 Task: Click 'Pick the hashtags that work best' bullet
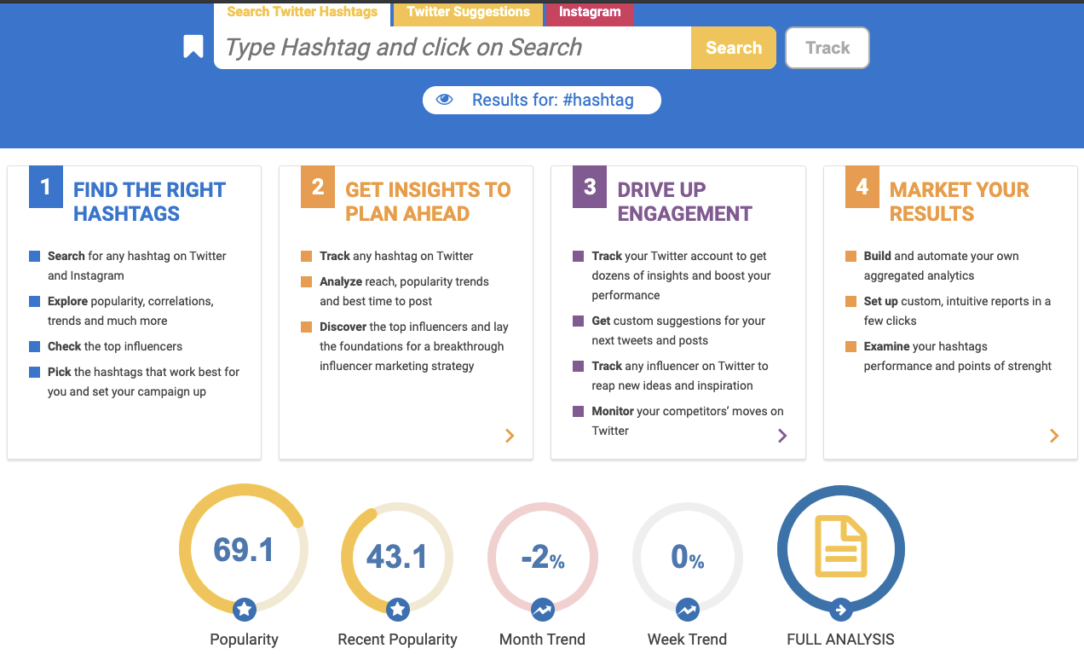144,382
